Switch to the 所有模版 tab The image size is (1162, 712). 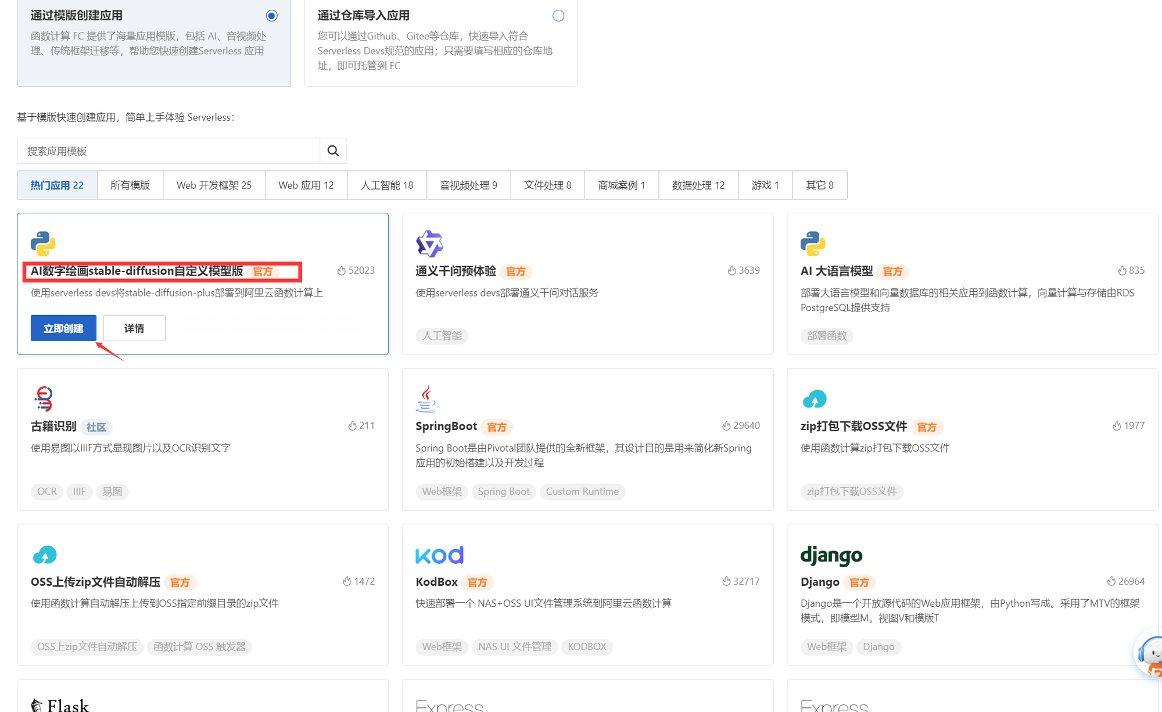130,185
